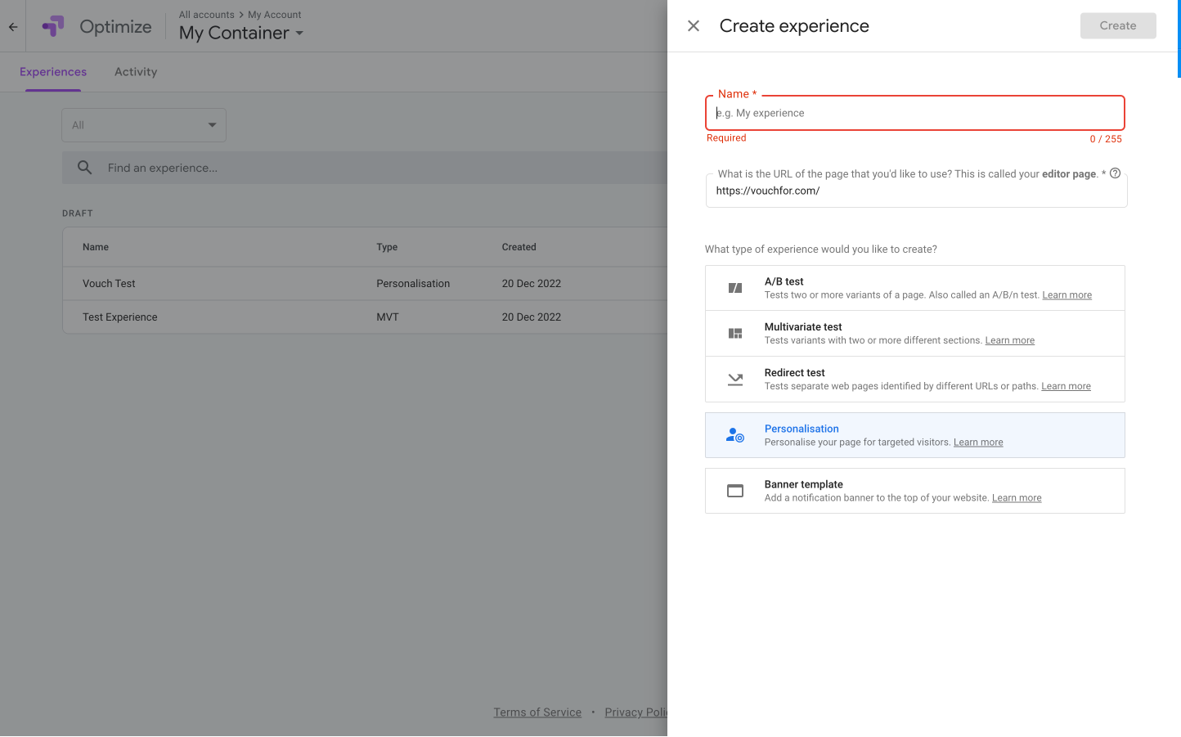The height and width of the screenshot is (737, 1181).
Task: Select the Banner template icon
Action: coord(735,491)
